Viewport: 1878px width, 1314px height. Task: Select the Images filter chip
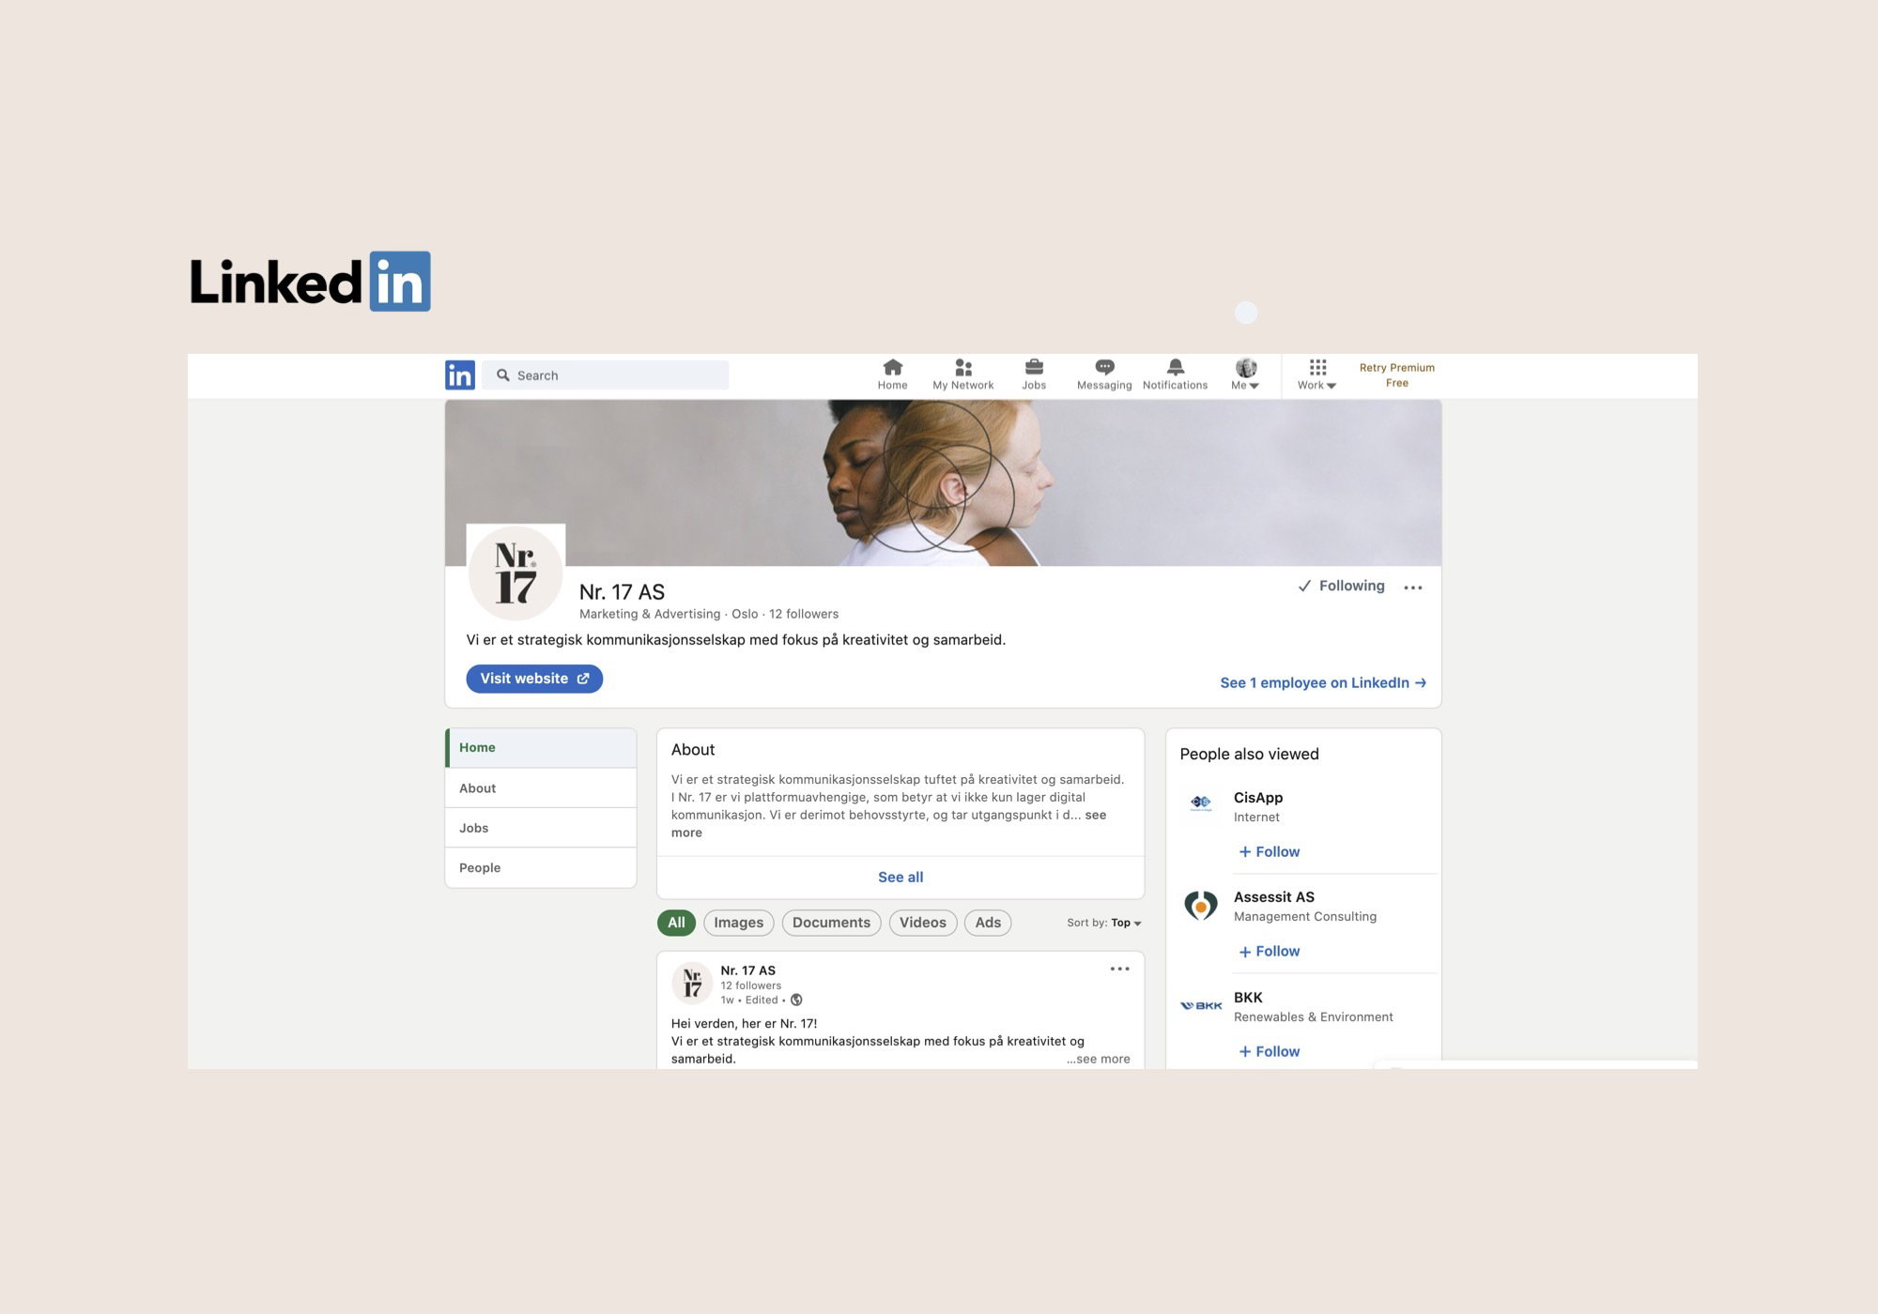point(739,923)
